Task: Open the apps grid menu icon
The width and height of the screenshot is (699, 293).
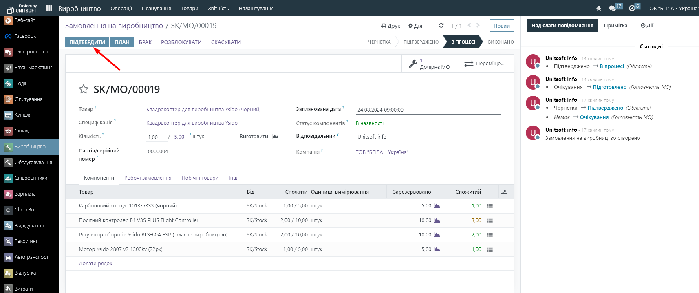Action: tap(49, 8)
